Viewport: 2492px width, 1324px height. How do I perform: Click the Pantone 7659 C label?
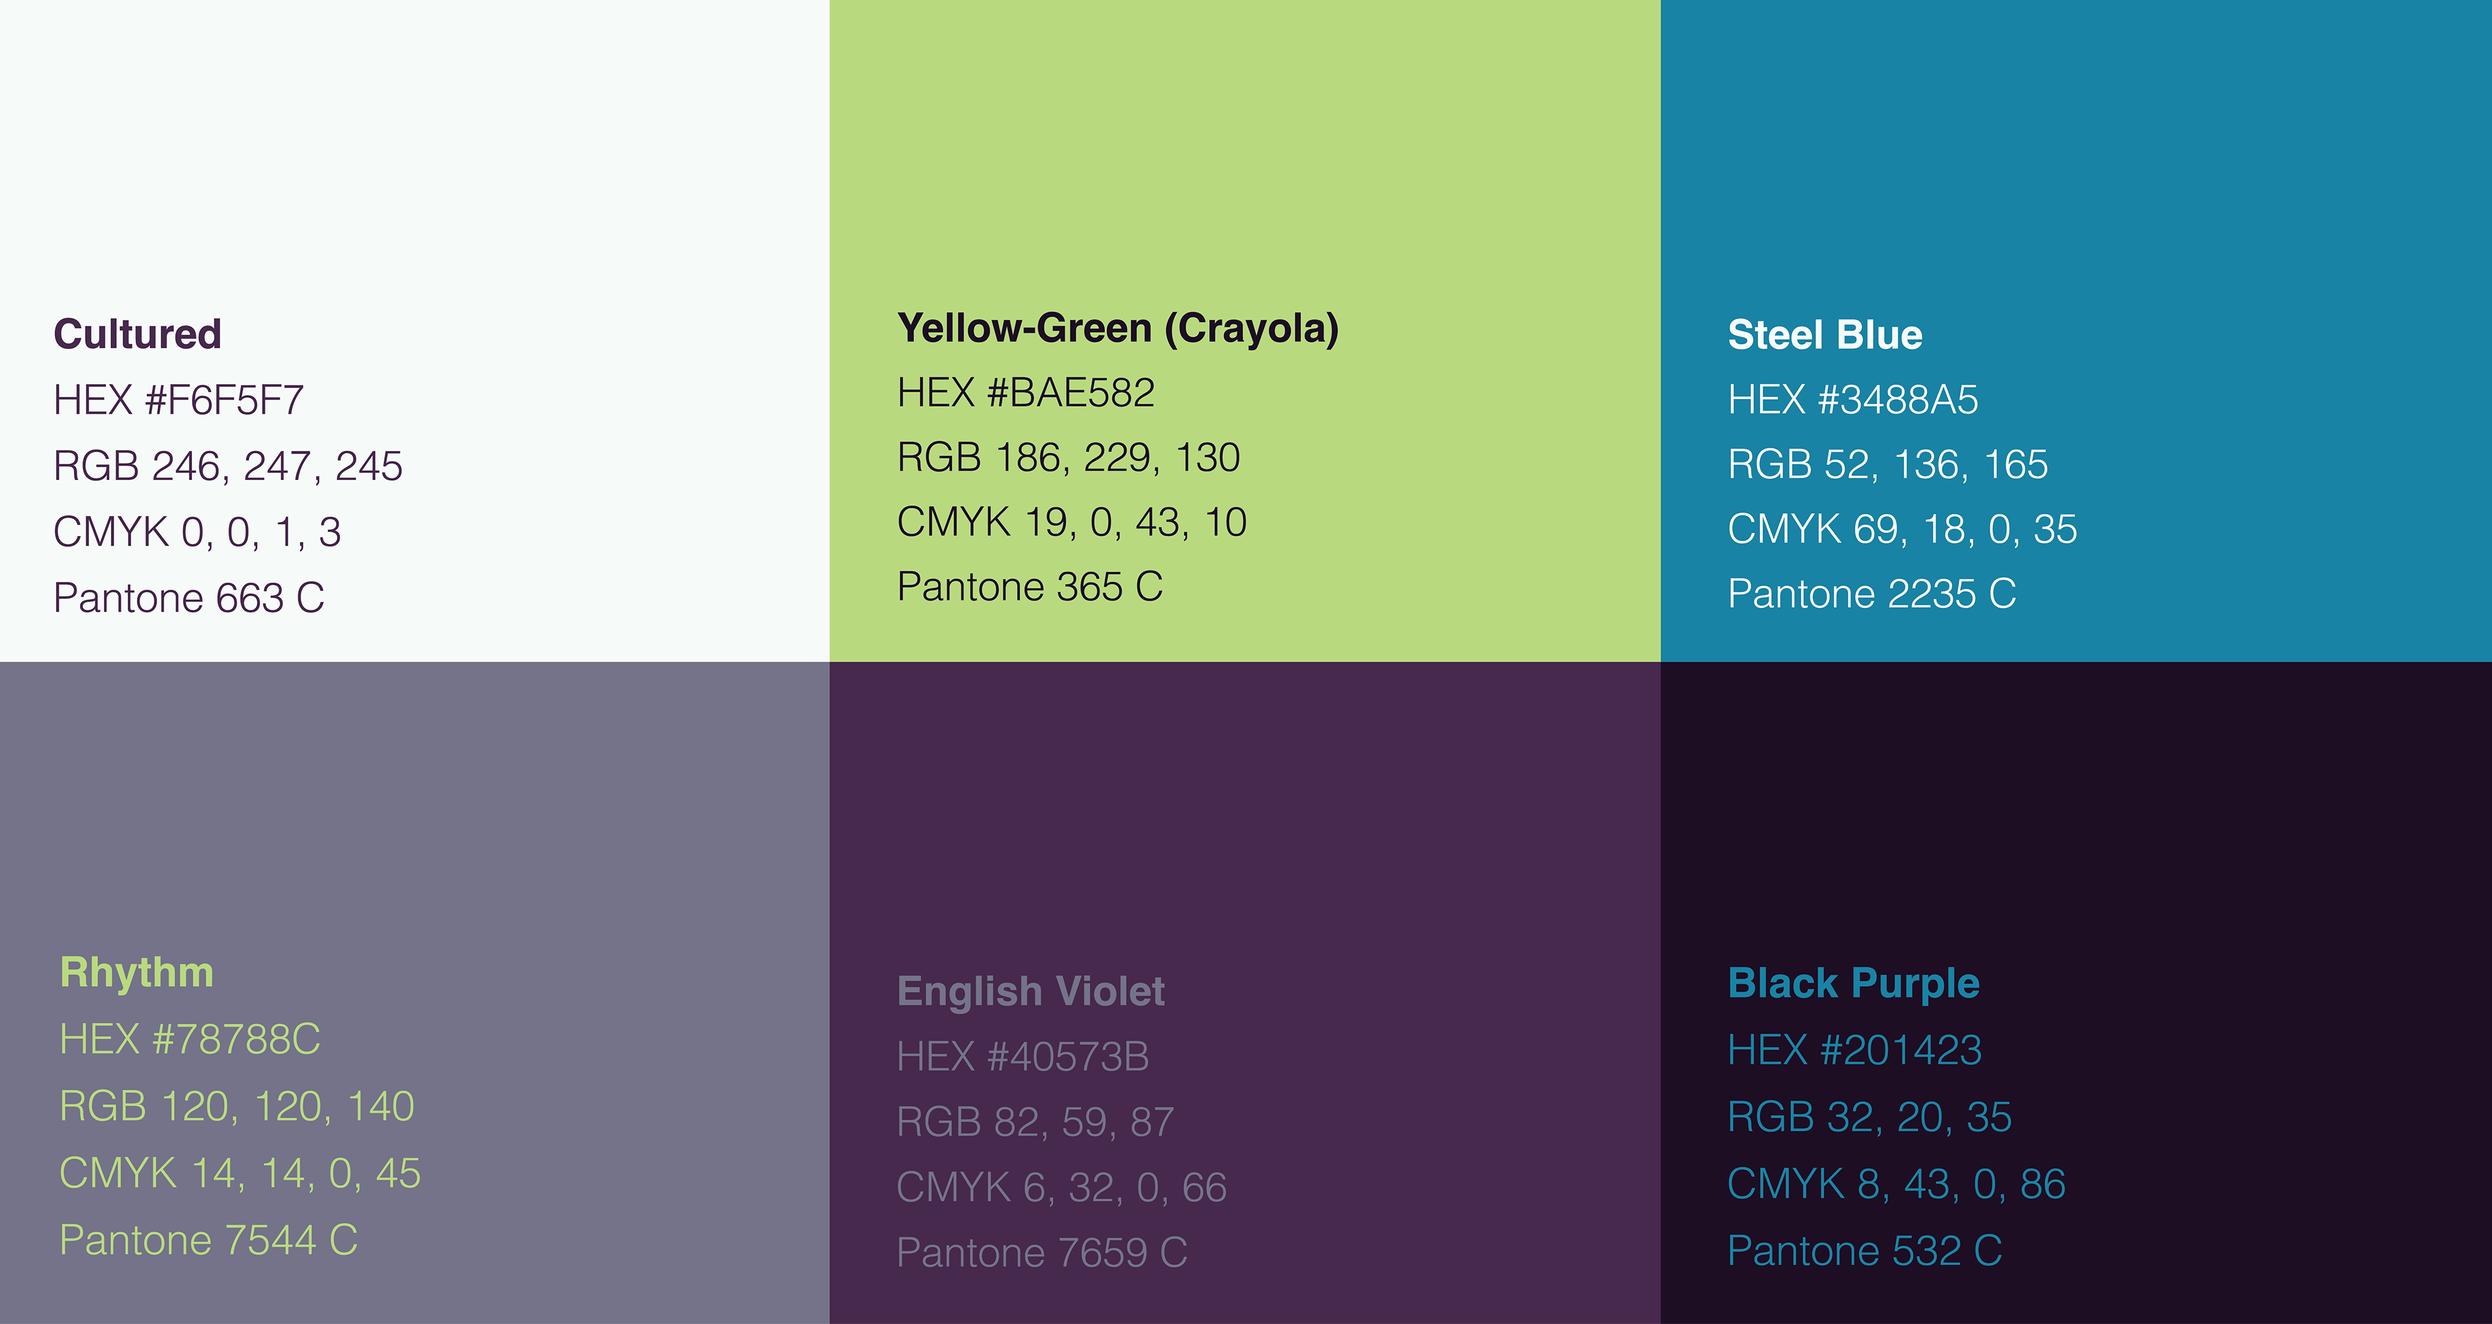pyautogui.click(x=1042, y=1253)
